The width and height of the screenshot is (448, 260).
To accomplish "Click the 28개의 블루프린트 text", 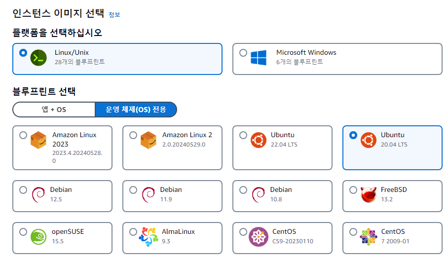I will coord(80,62).
